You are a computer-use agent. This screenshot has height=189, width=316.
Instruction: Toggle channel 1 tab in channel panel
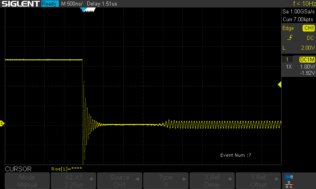coord(287,59)
